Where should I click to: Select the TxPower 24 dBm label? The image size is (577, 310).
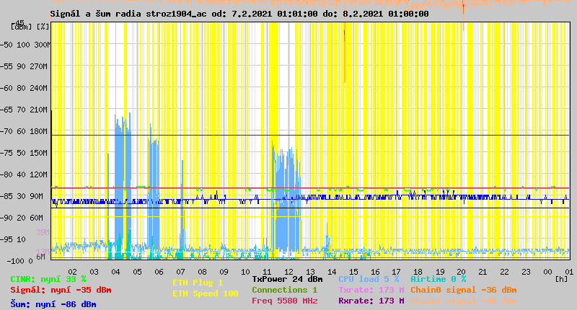click(x=288, y=279)
